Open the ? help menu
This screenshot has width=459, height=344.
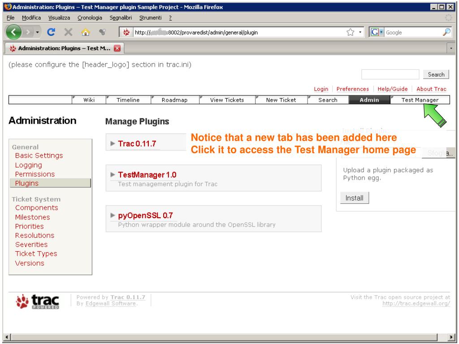(x=170, y=18)
